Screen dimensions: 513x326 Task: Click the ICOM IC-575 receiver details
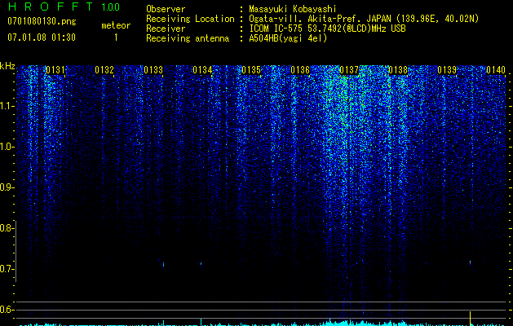(x=327, y=29)
